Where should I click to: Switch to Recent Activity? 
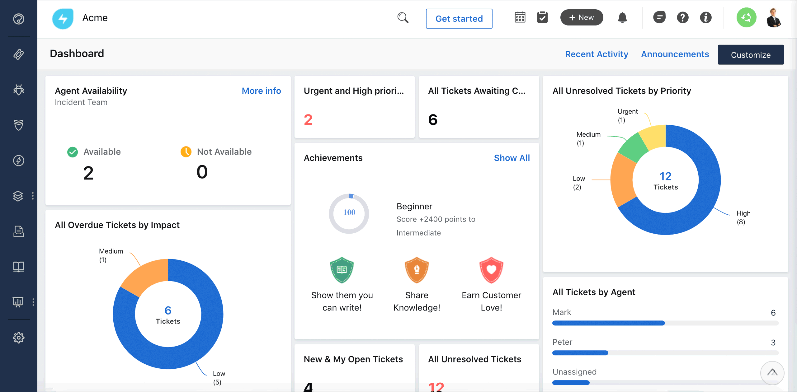[597, 54]
